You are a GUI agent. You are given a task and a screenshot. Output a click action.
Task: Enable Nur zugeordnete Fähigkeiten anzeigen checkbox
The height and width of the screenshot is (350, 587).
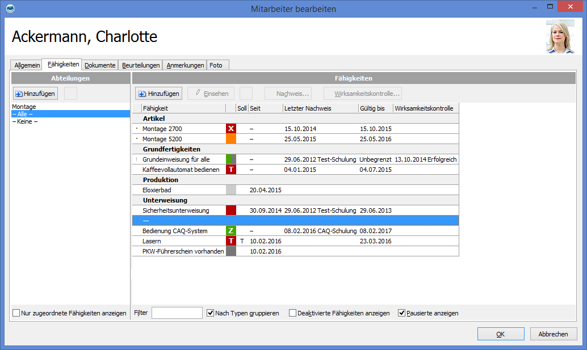[16, 313]
